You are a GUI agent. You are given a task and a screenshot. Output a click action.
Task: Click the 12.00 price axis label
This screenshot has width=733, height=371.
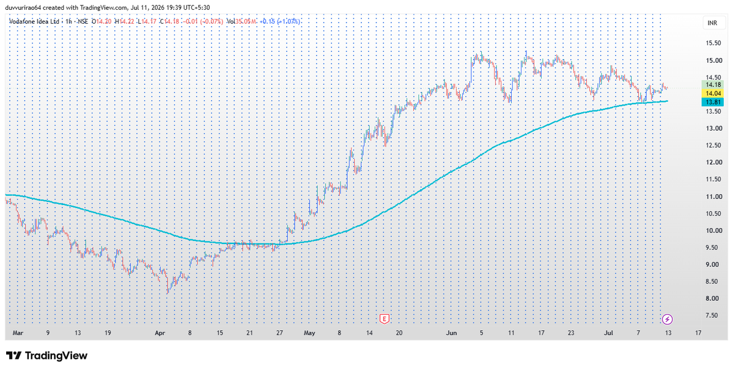[713, 162]
